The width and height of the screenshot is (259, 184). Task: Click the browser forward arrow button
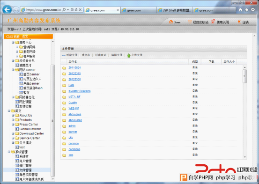coord(16,10)
